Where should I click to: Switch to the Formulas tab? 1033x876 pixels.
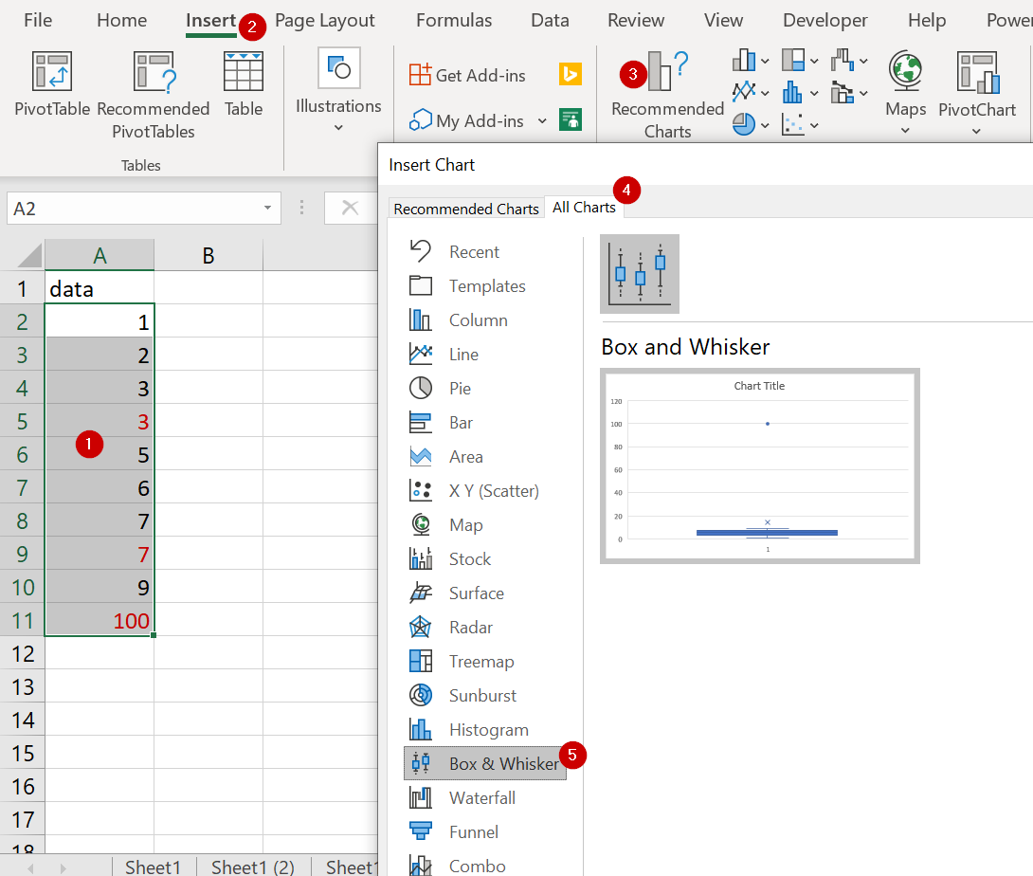pyautogui.click(x=454, y=21)
